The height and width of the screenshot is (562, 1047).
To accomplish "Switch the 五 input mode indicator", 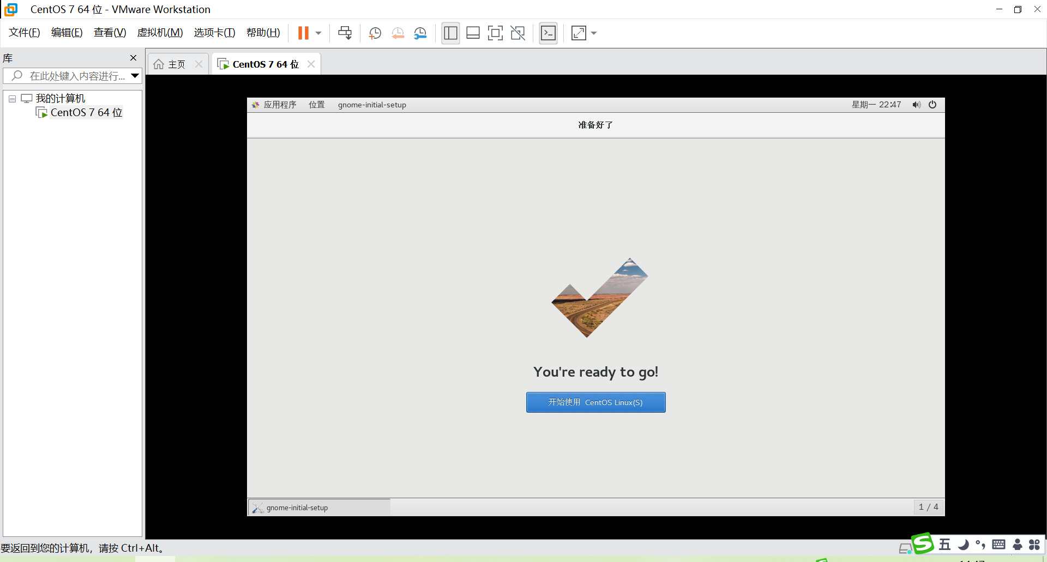I will (x=945, y=545).
